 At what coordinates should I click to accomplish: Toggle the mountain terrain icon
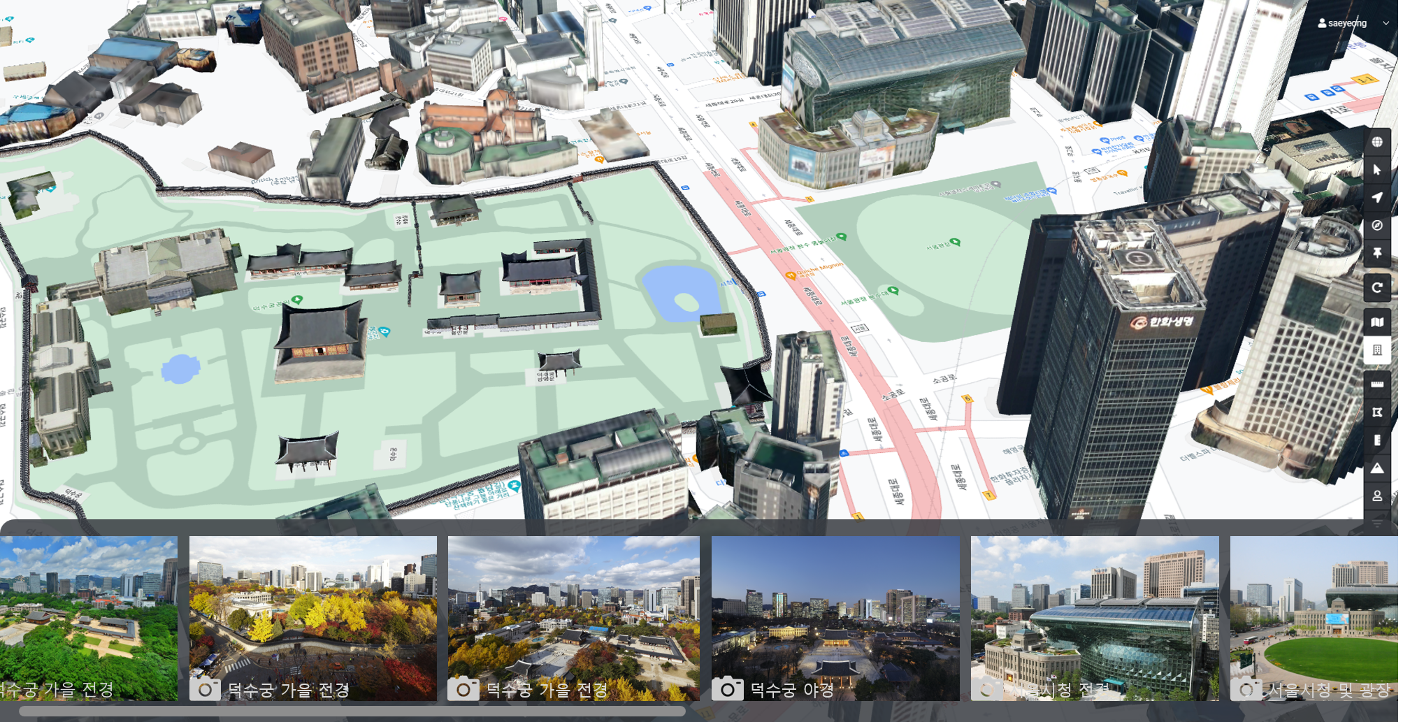click(x=1376, y=468)
